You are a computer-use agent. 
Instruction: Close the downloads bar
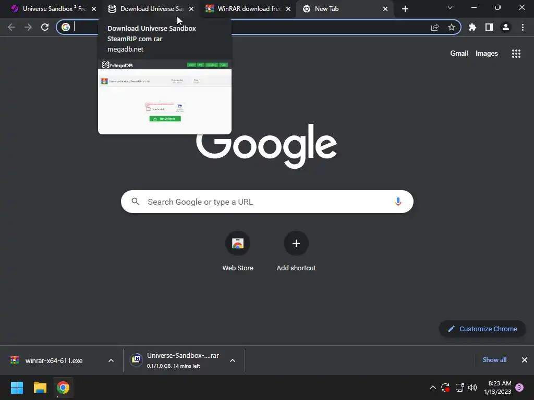(525, 360)
